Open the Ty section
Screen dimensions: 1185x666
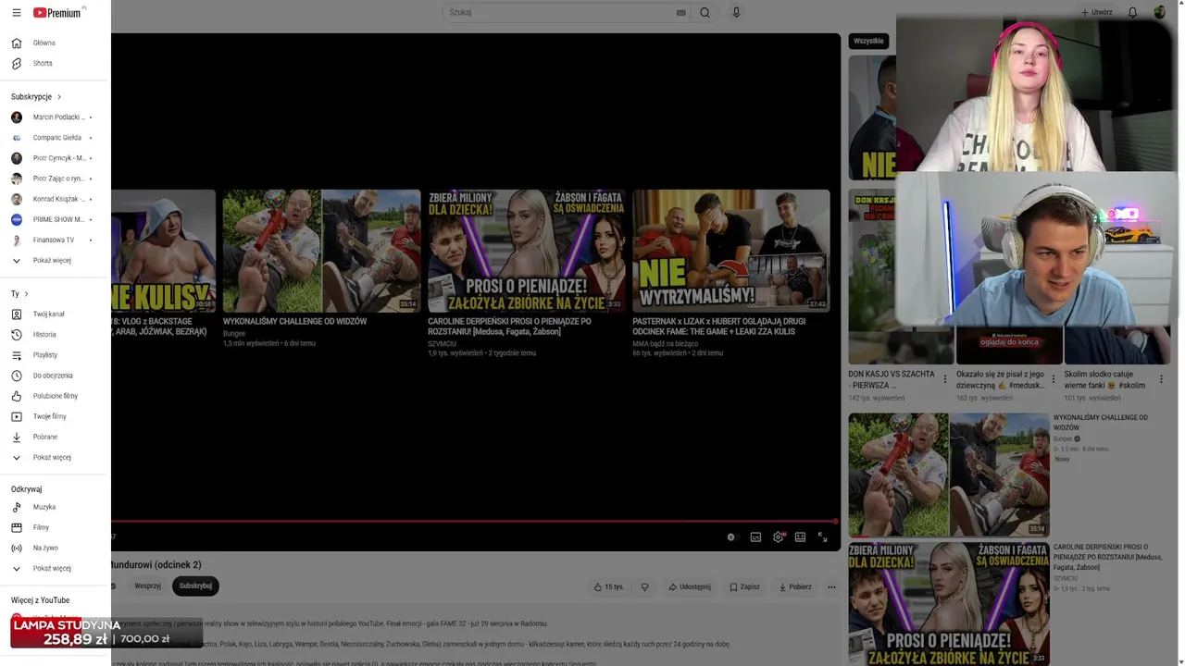(x=19, y=293)
